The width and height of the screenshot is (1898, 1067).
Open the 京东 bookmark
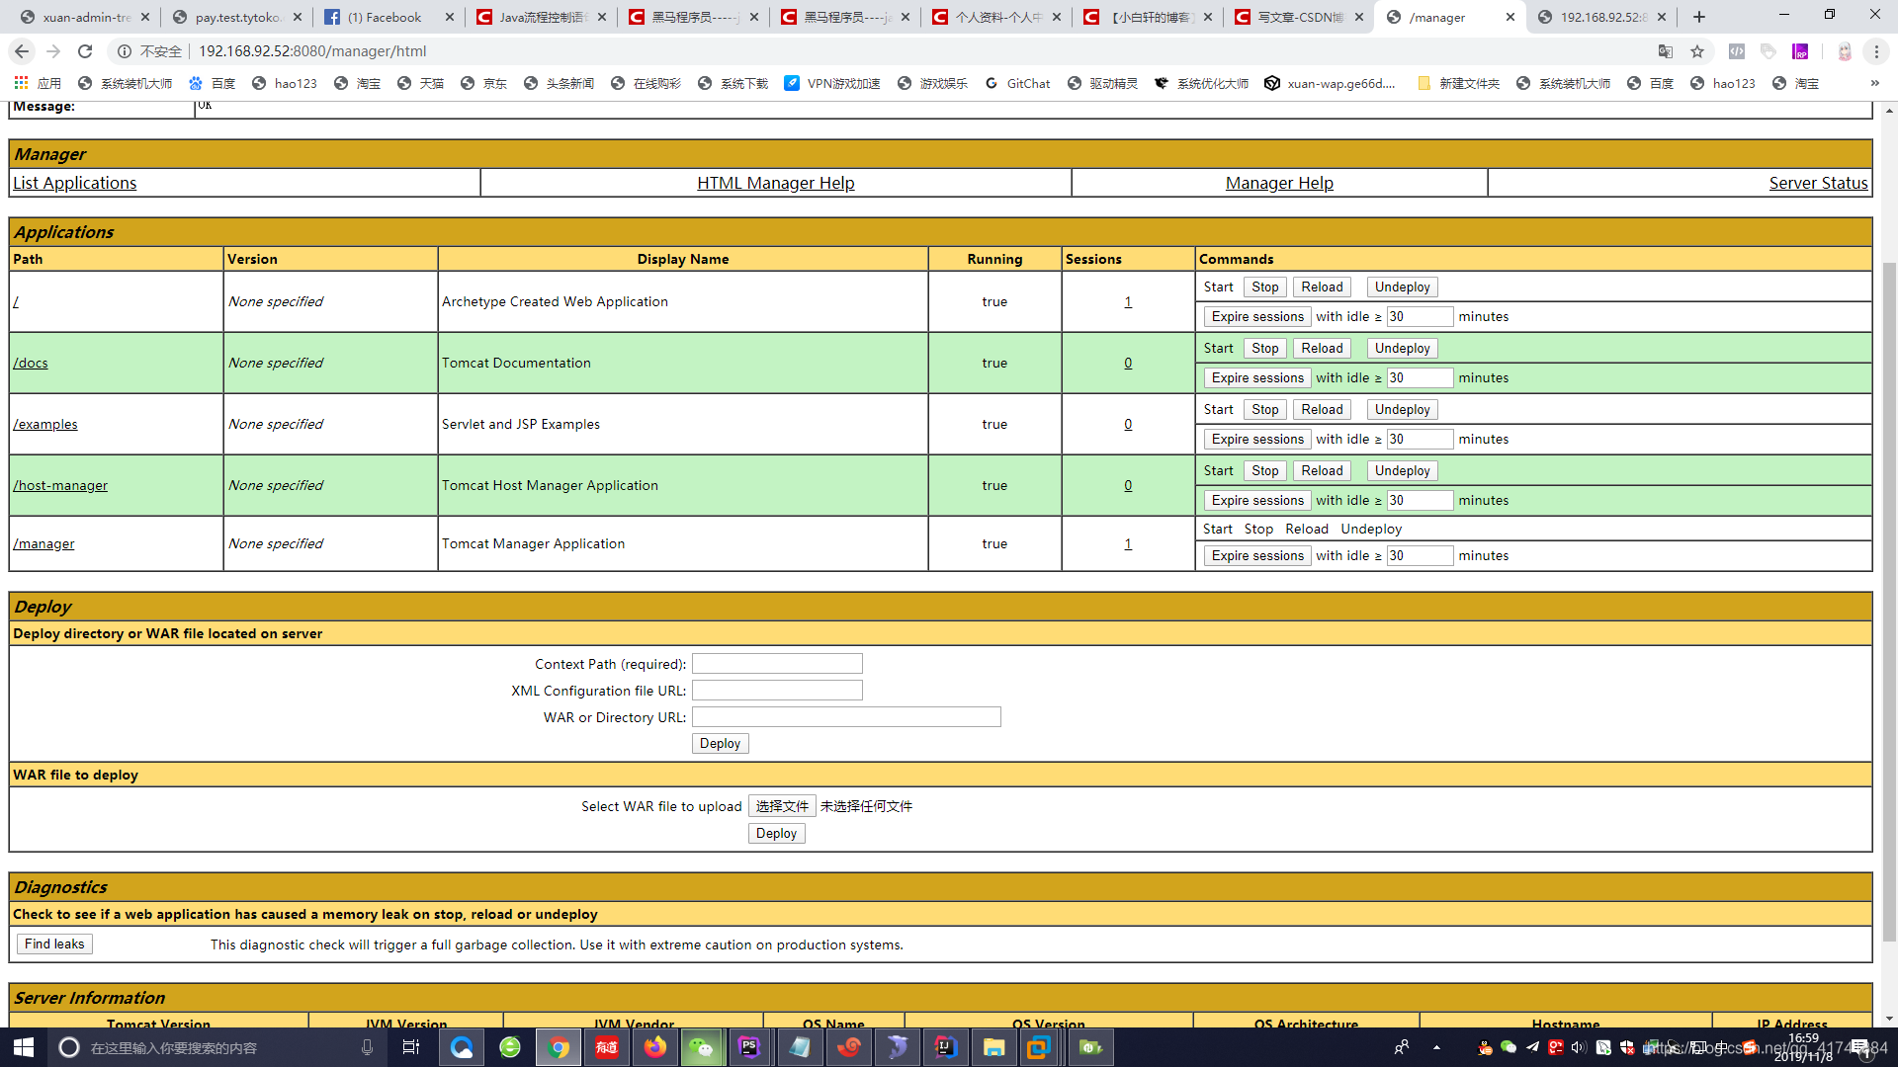click(483, 83)
